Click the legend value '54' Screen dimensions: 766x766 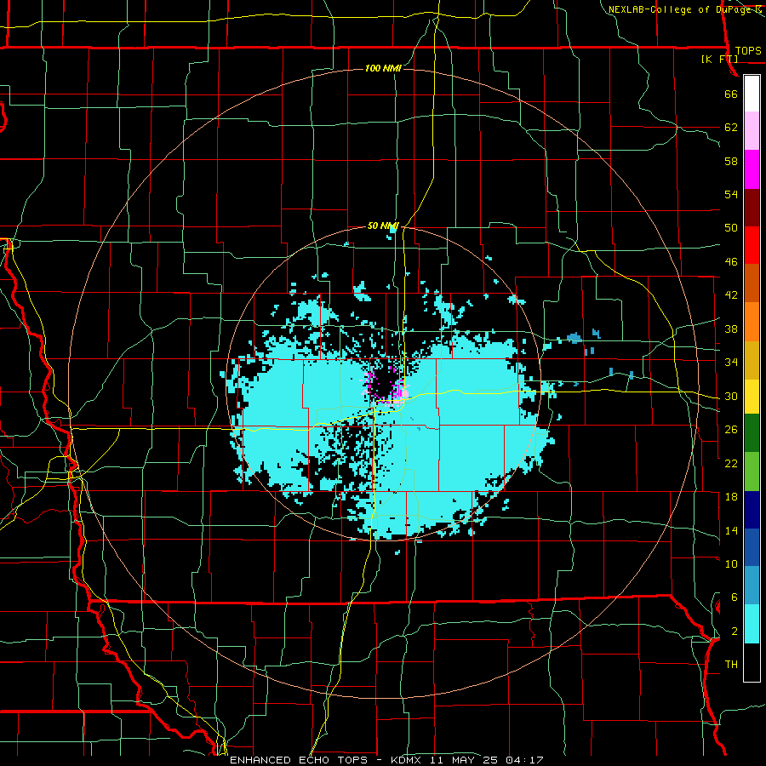click(x=731, y=194)
